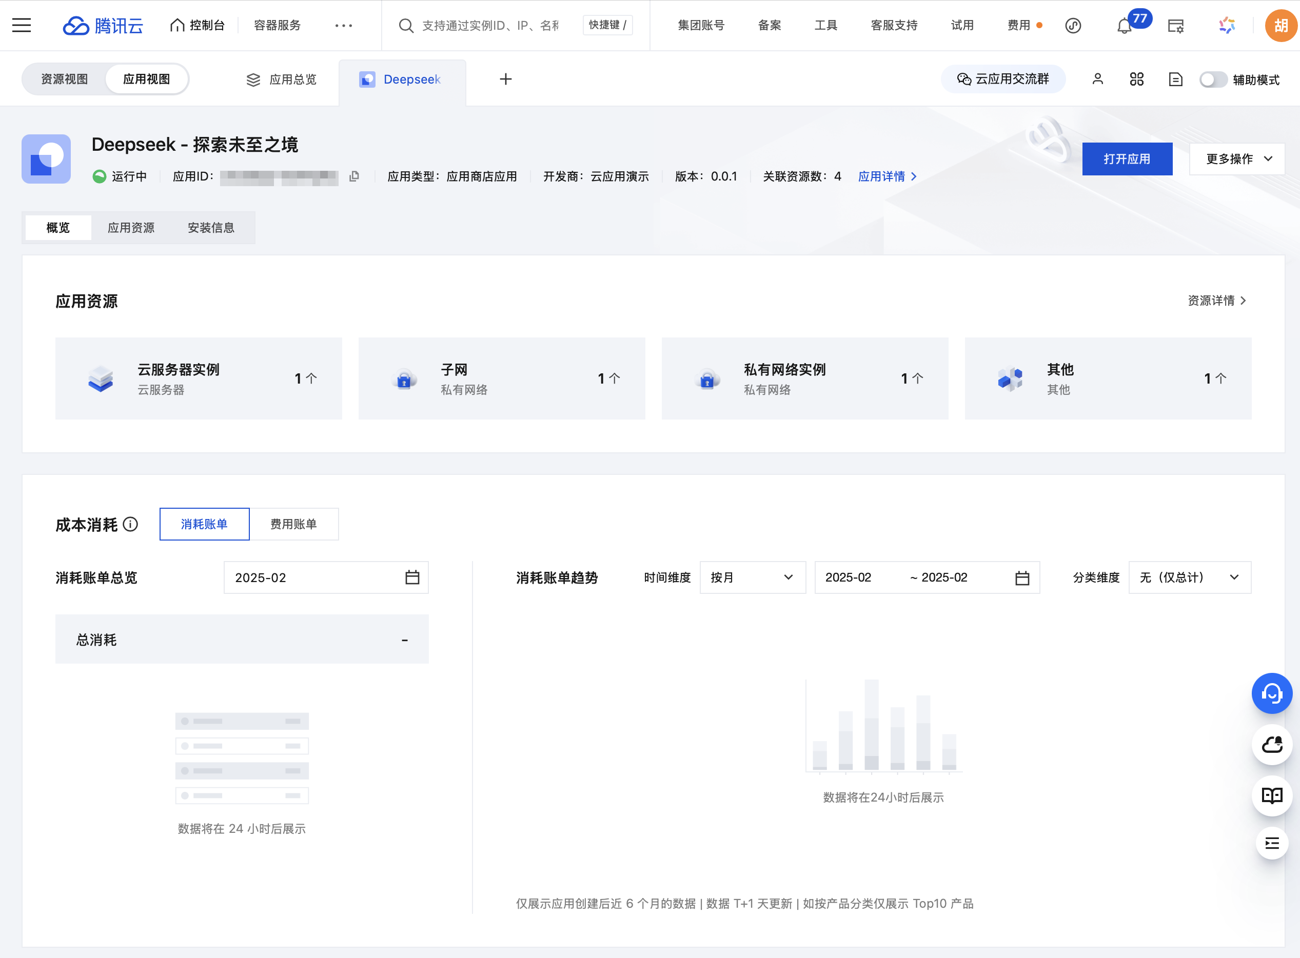
Task: Click the user profile icon in toolbar
Action: [x=1097, y=79]
